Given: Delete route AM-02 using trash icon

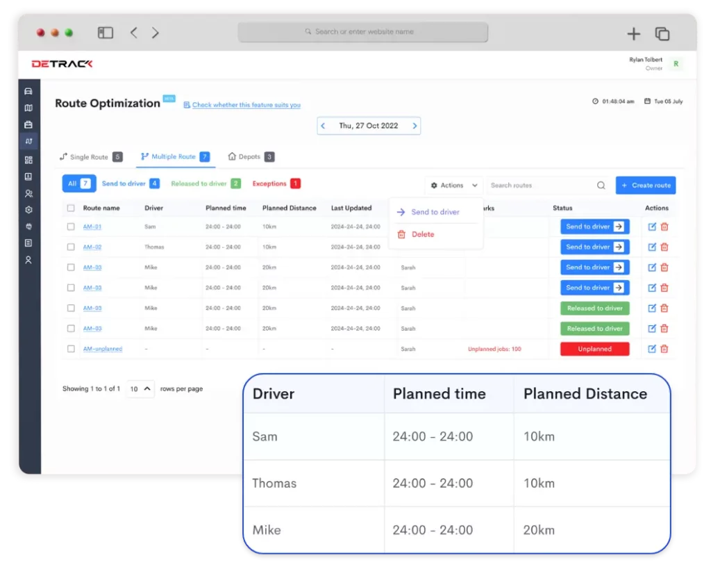Looking at the screenshot, I should pyautogui.click(x=664, y=247).
